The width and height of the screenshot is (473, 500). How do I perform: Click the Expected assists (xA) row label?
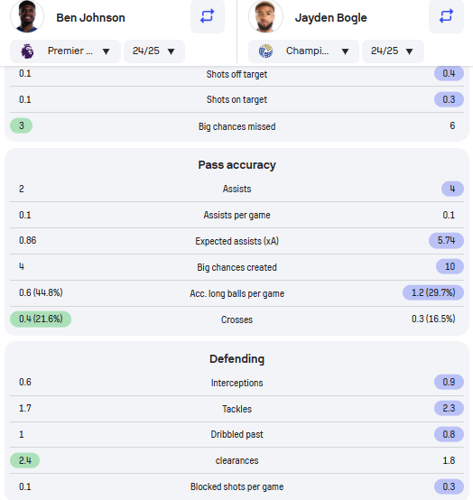pyautogui.click(x=236, y=241)
